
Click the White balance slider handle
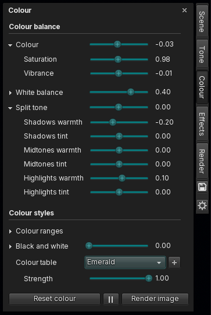coord(131,92)
